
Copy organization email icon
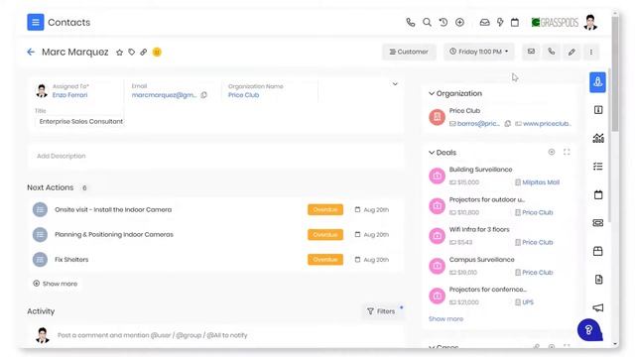coord(507,123)
